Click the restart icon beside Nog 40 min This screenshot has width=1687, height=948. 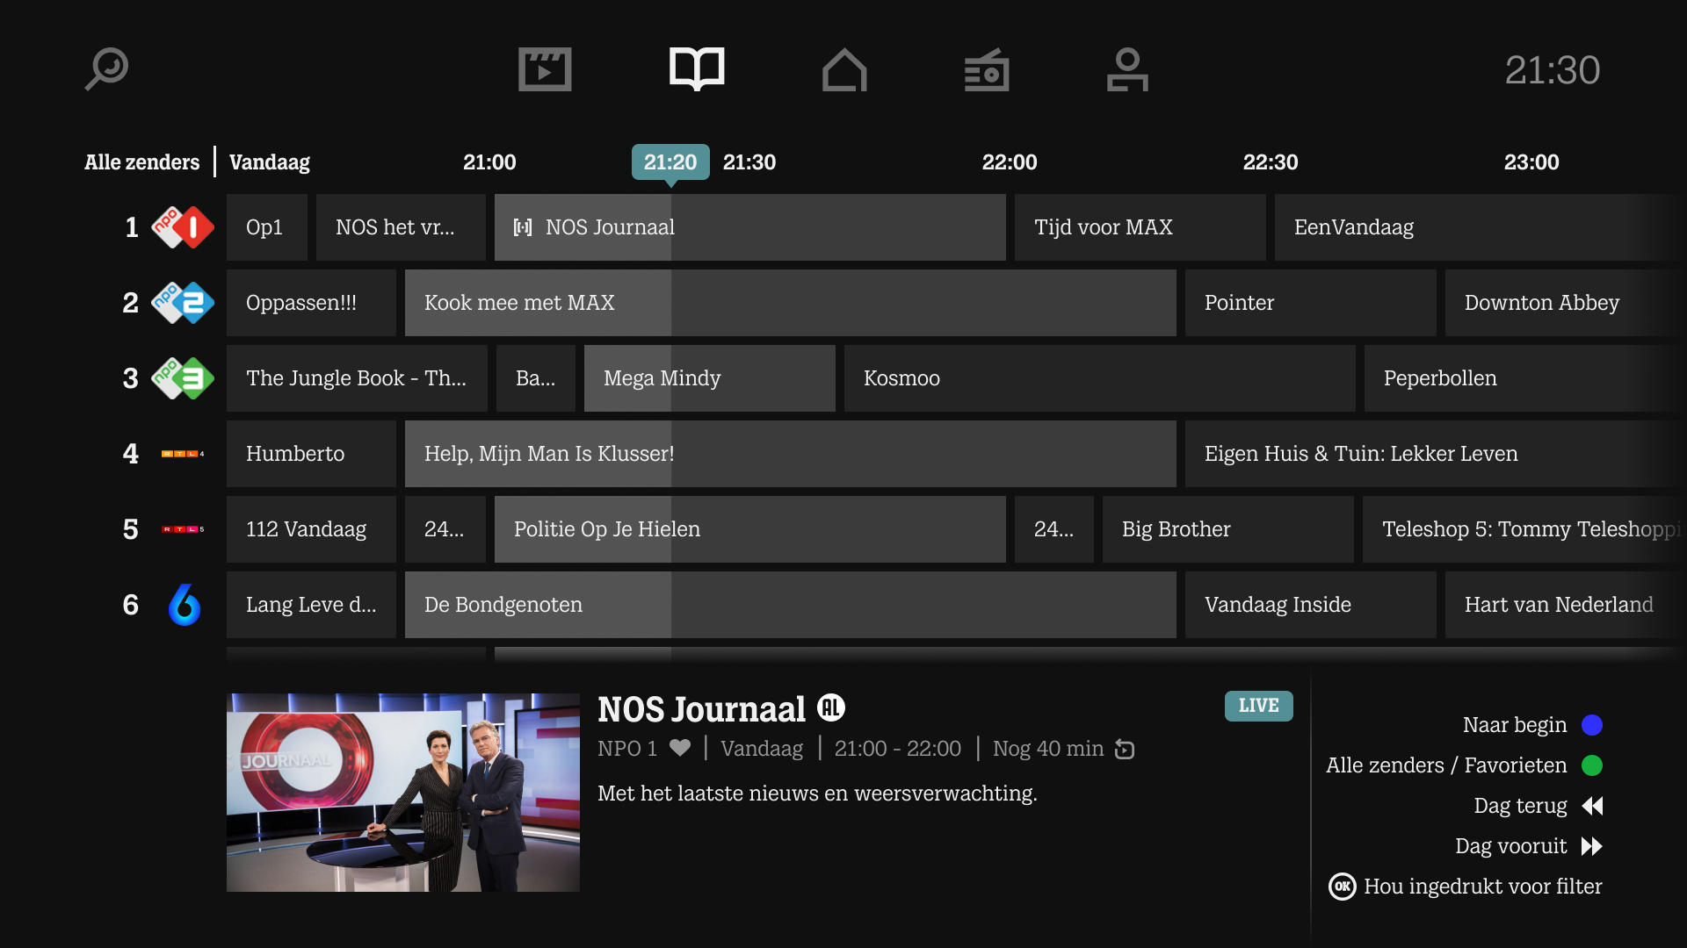pyautogui.click(x=1125, y=749)
